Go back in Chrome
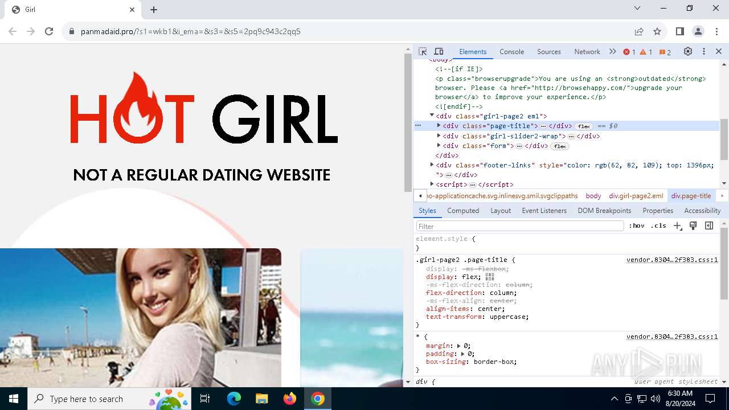 point(13,31)
